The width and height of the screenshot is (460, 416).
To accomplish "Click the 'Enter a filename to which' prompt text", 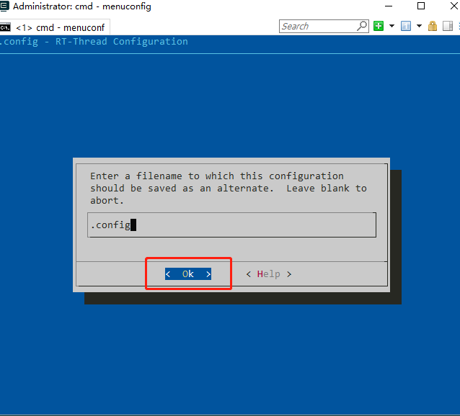I will click(x=162, y=176).
